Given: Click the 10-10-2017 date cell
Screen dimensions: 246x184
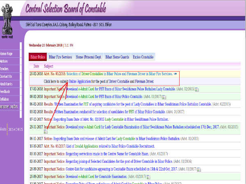Looking at the screenshot, I should click(x=36, y=146).
